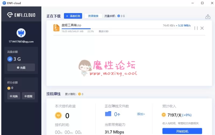The width and height of the screenshot is (215, 135).
Task: Click the account email 1714417665@qq.com
Action: [21, 42]
